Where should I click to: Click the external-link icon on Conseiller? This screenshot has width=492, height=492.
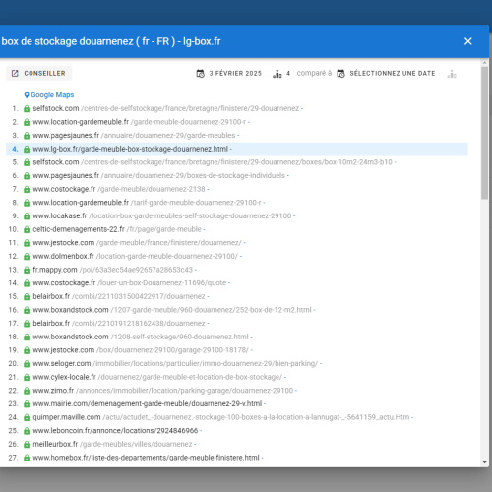[15, 73]
